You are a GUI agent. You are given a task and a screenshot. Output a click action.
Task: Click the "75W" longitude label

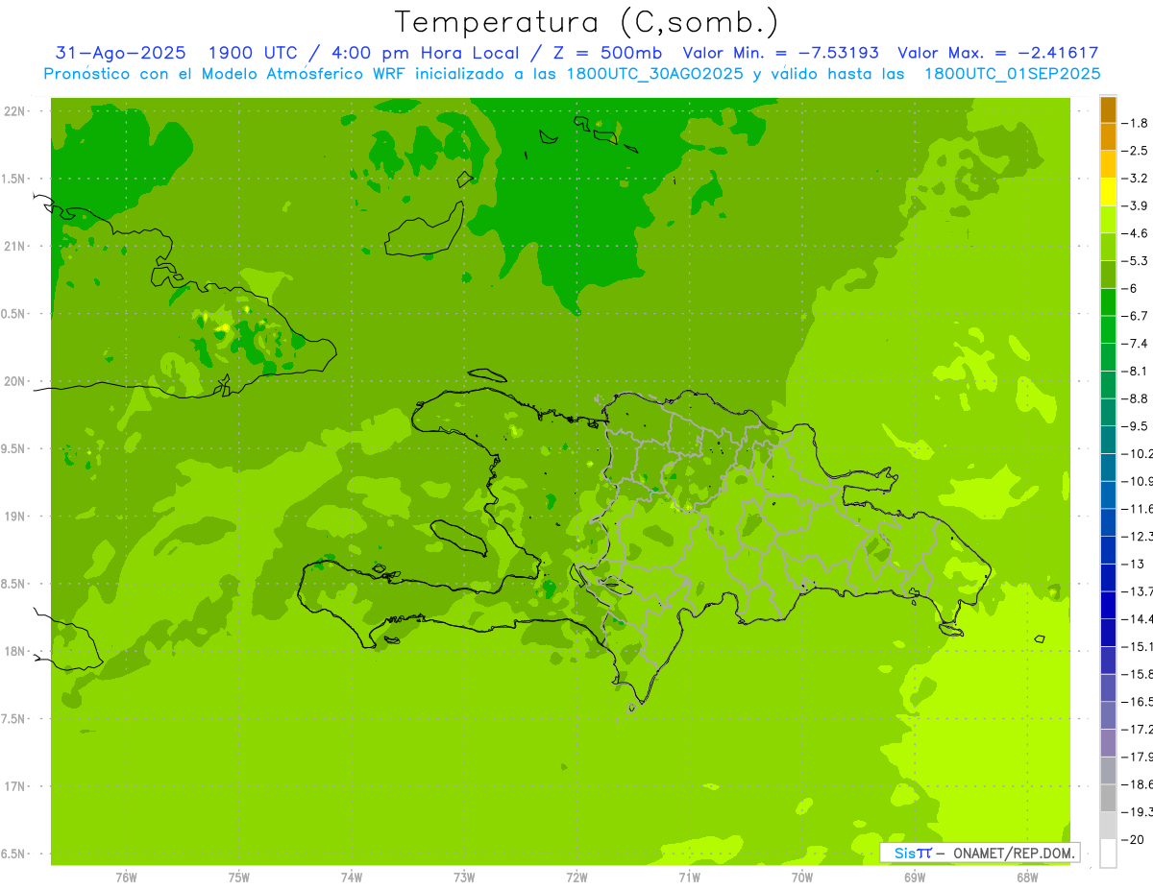pos(239,878)
